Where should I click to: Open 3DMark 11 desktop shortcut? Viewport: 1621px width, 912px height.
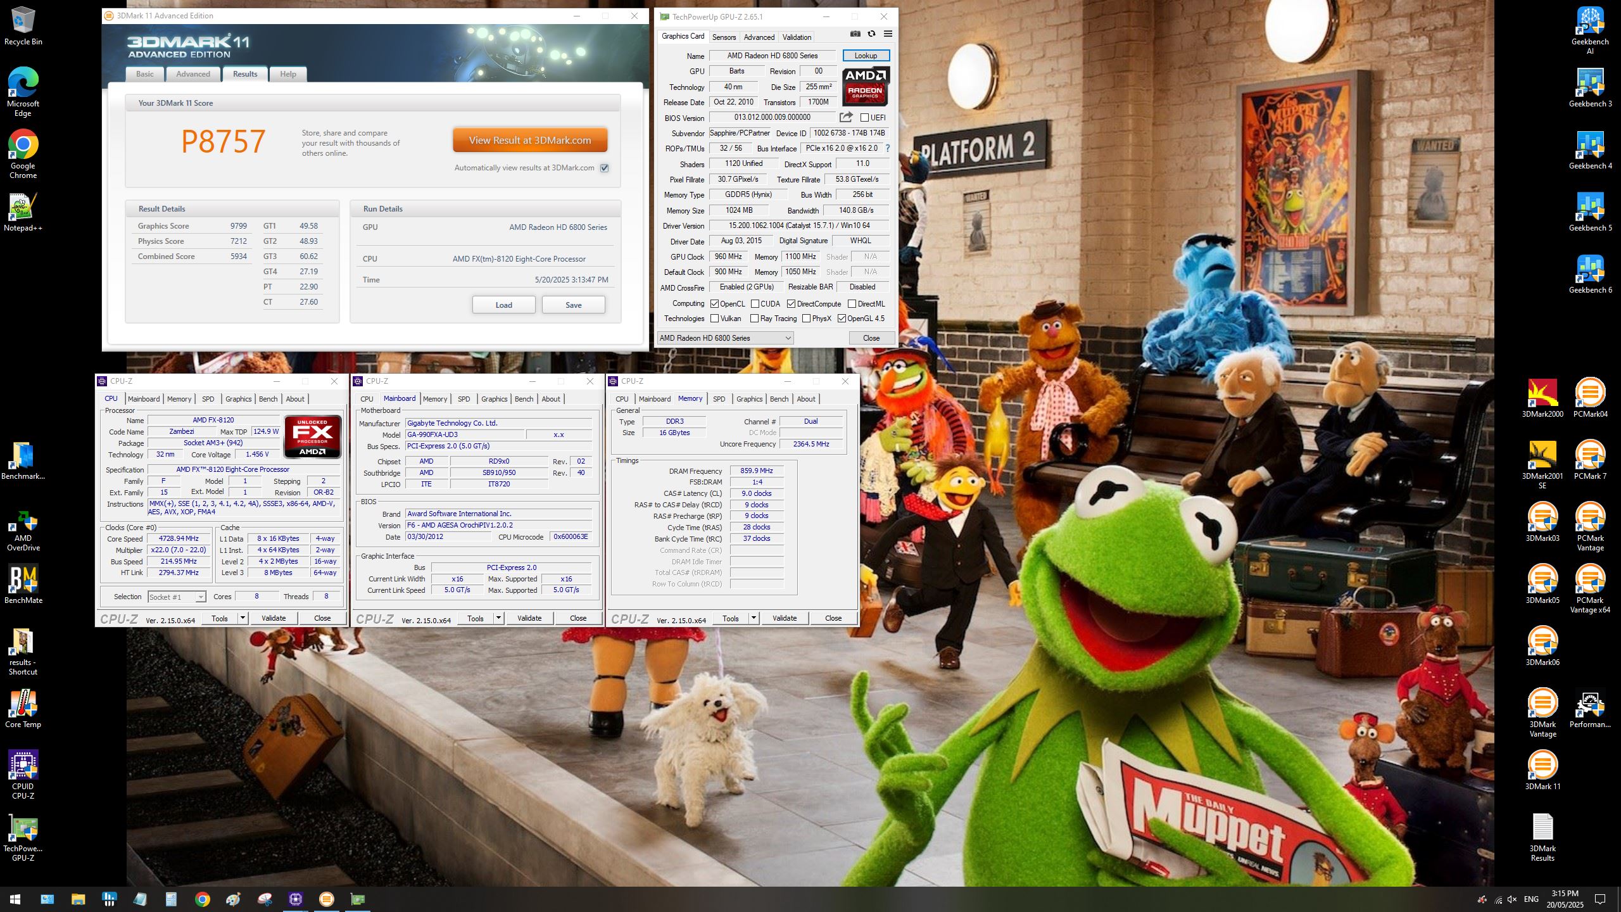pyautogui.click(x=1542, y=771)
